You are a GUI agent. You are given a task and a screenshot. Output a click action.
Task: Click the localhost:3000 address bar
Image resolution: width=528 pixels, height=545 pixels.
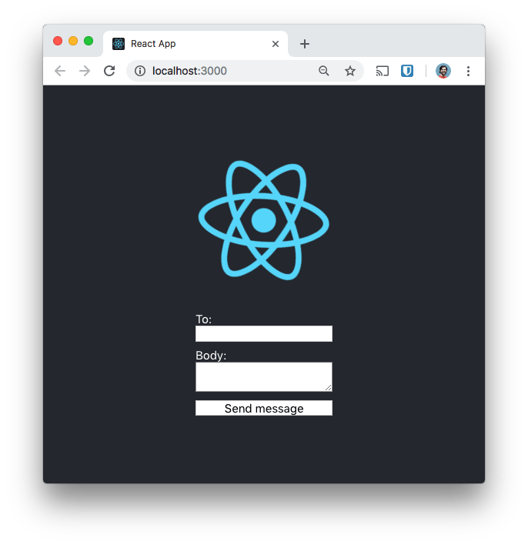pyautogui.click(x=245, y=71)
